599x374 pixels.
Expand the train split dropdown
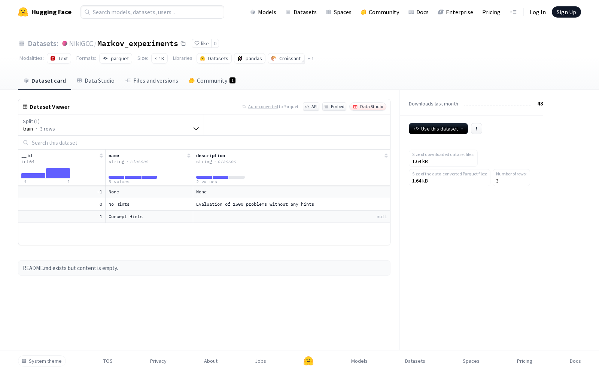[111, 125]
